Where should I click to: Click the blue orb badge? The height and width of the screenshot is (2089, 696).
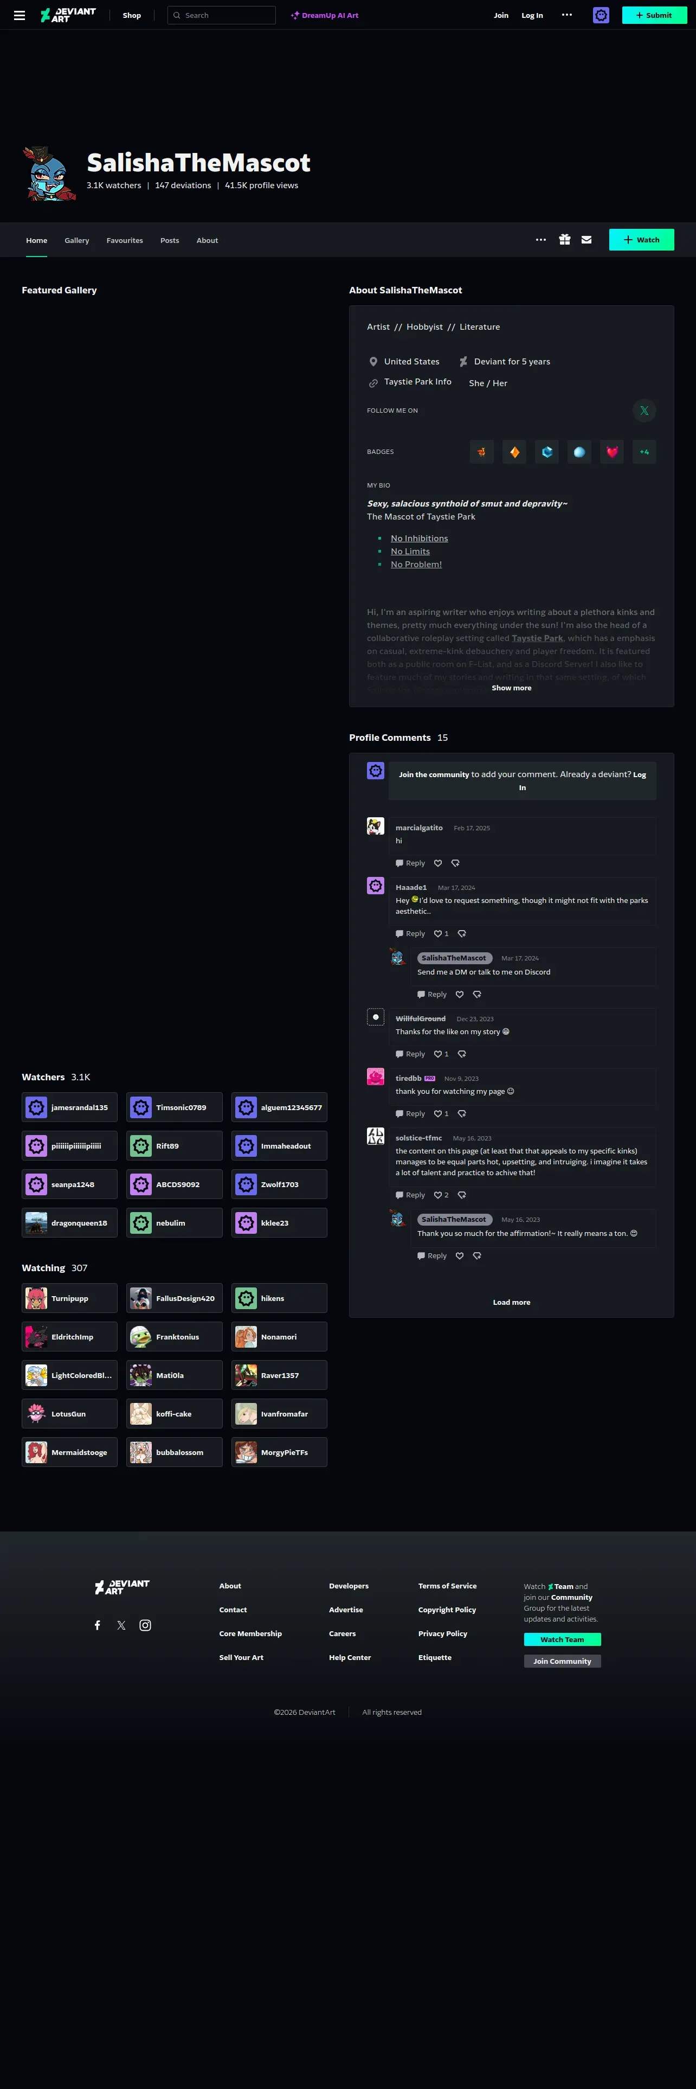click(x=579, y=452)
